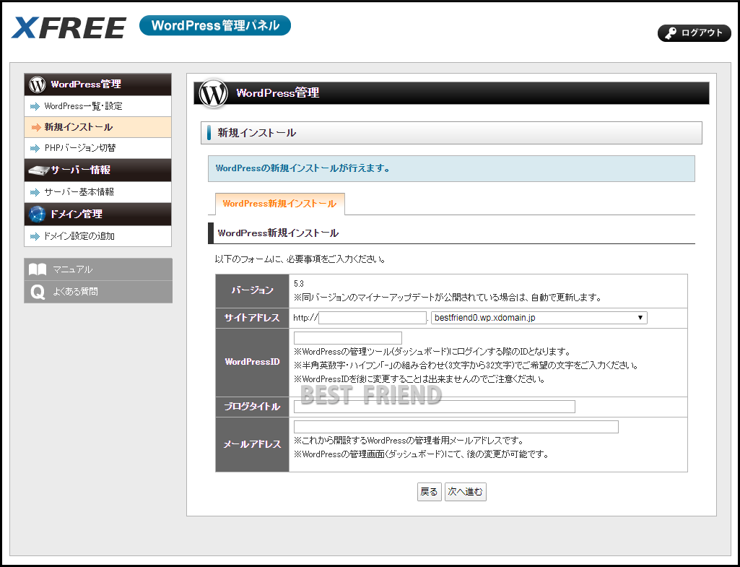Open the マニュアル link

pyautogui.click(x=98, y=269)
